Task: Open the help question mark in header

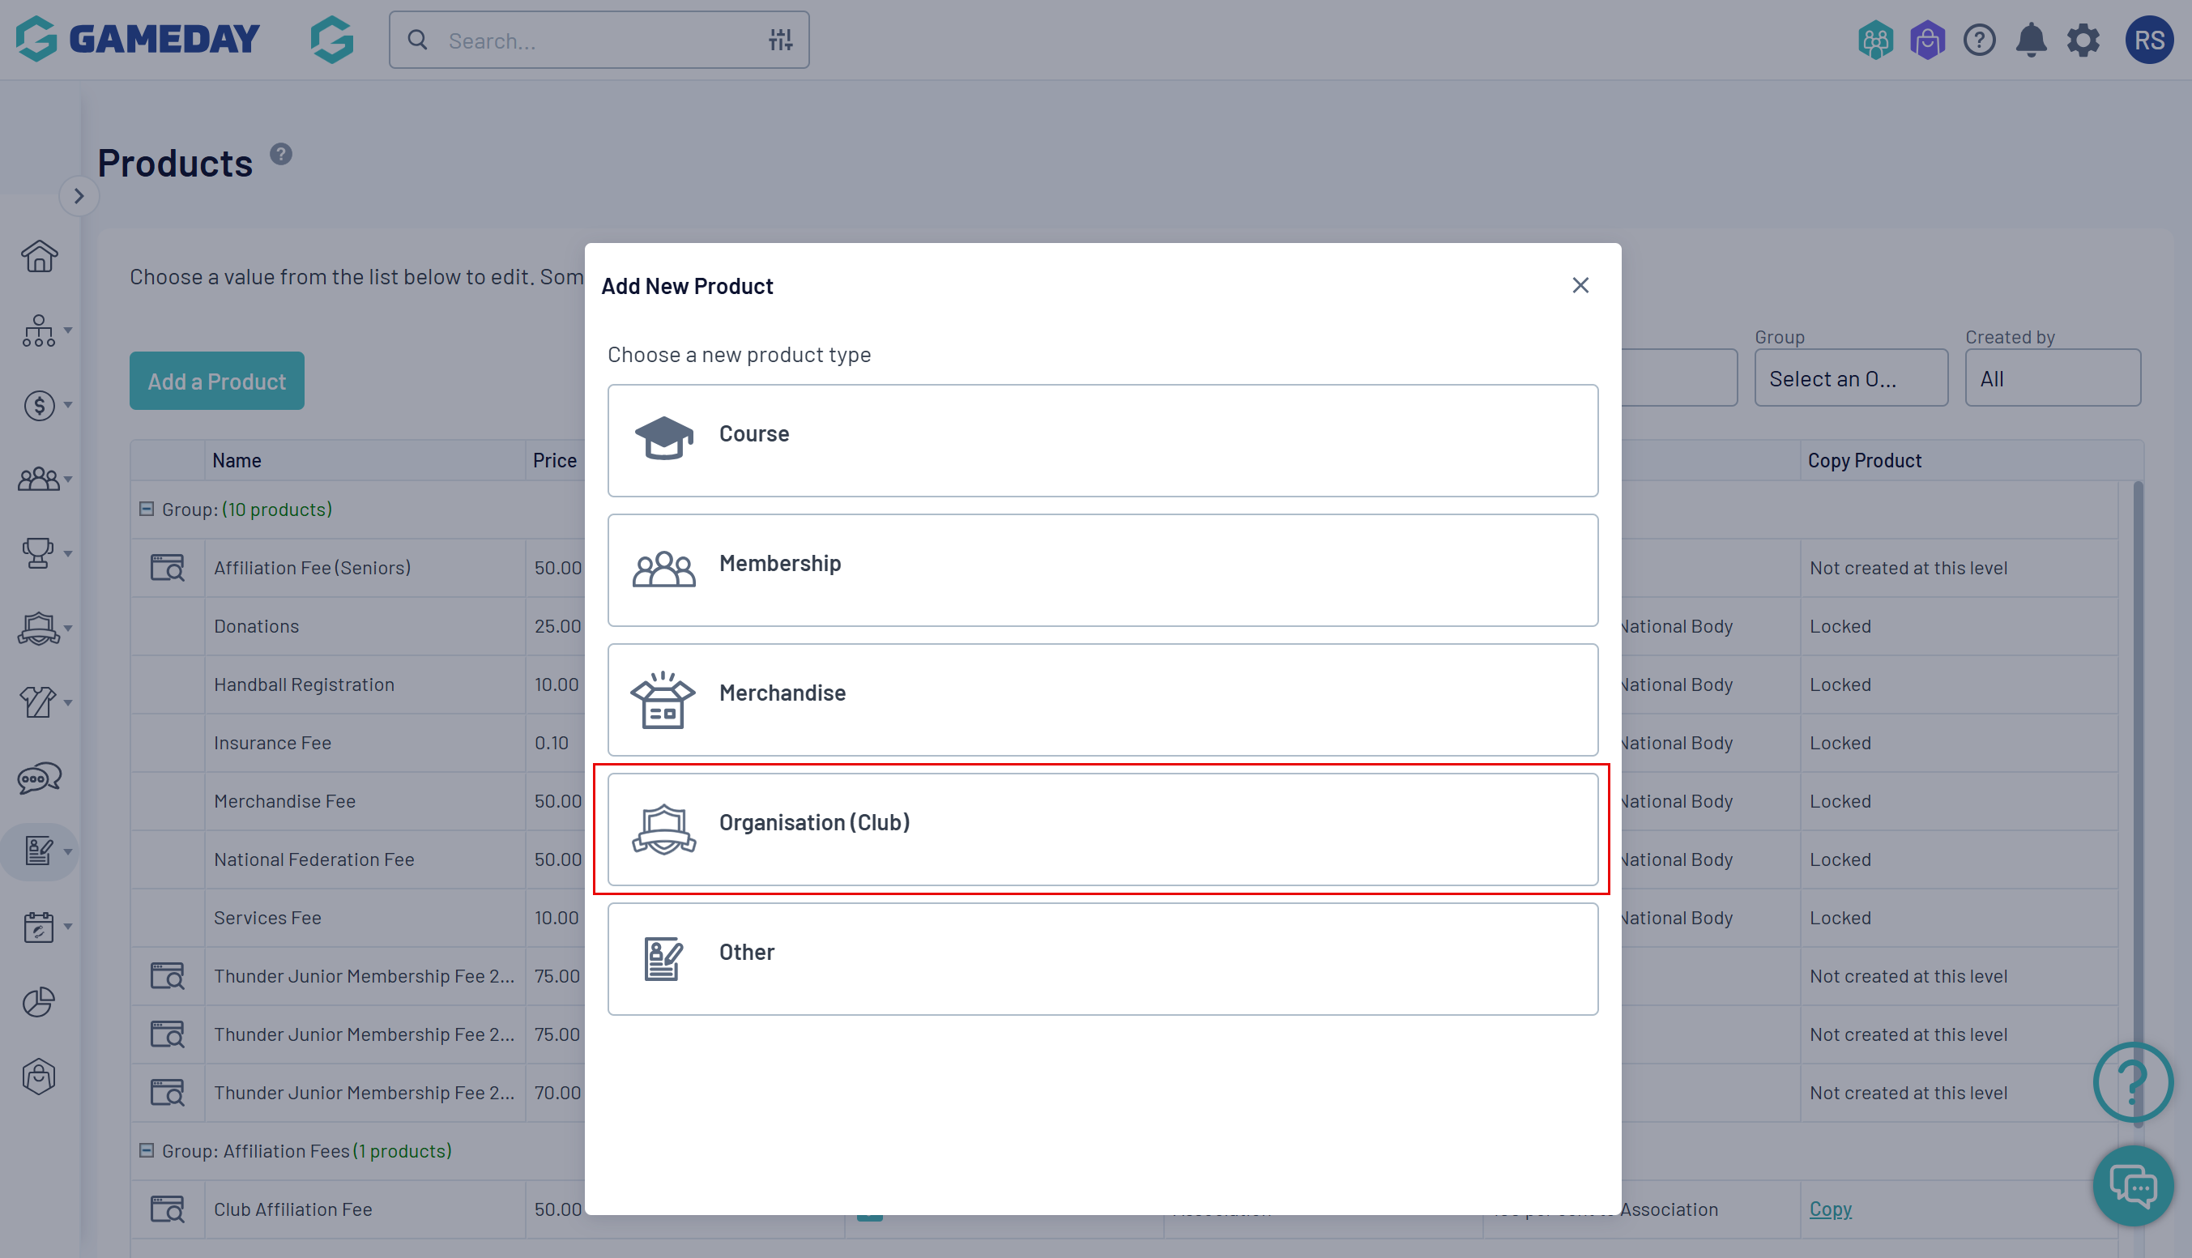Action: coord(1979,41)
